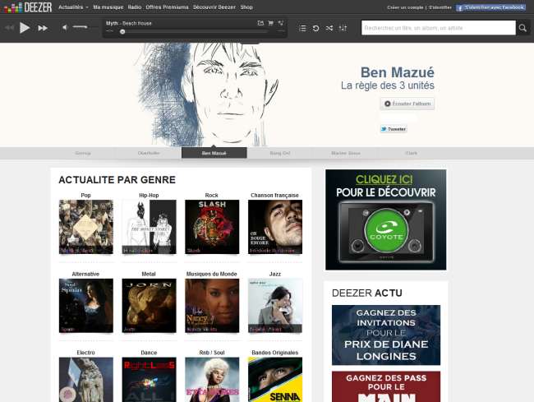Toggle shuffle mode

[329, 28]
